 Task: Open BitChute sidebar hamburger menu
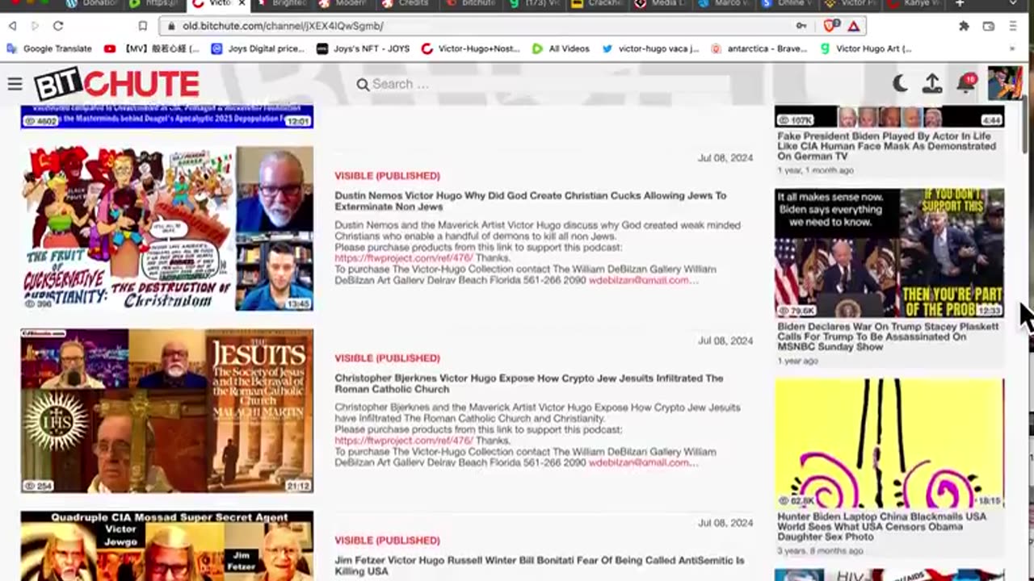[15, 84]
